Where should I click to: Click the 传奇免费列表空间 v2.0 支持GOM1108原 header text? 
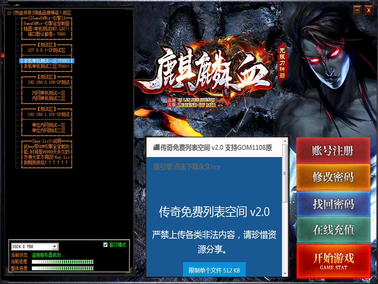pyautogui.click(x=216, y=148)
